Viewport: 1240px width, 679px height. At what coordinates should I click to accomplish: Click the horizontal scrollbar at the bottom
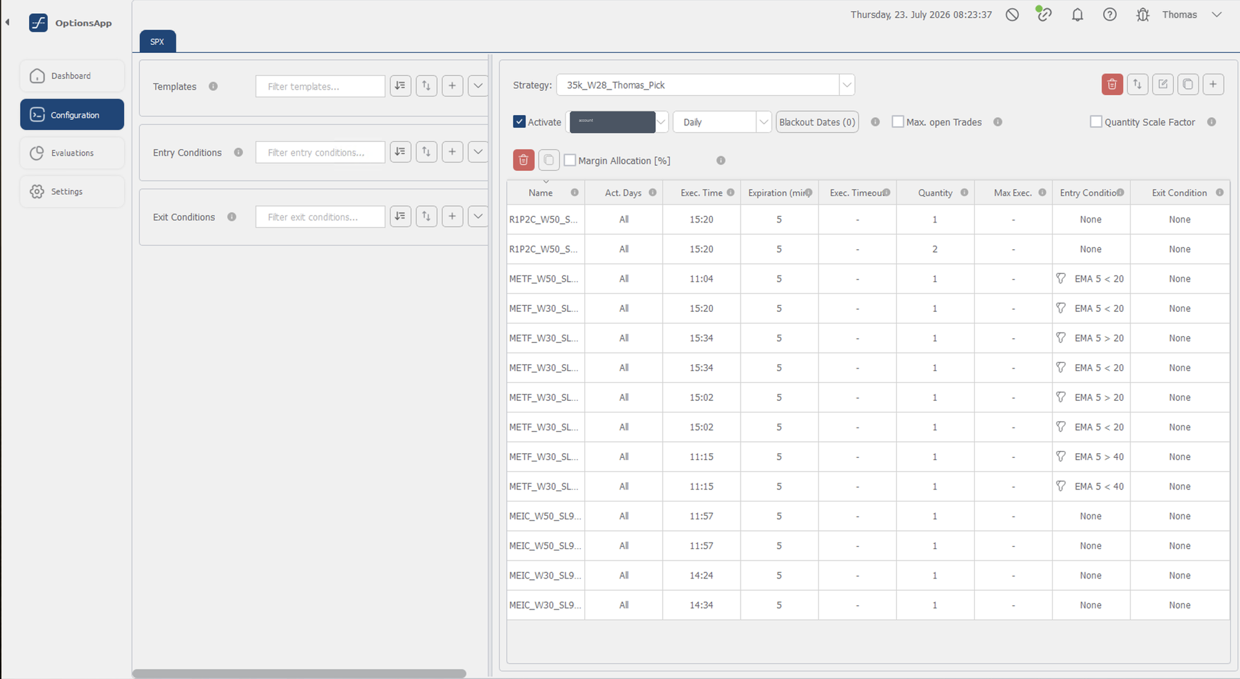(299, 673)
